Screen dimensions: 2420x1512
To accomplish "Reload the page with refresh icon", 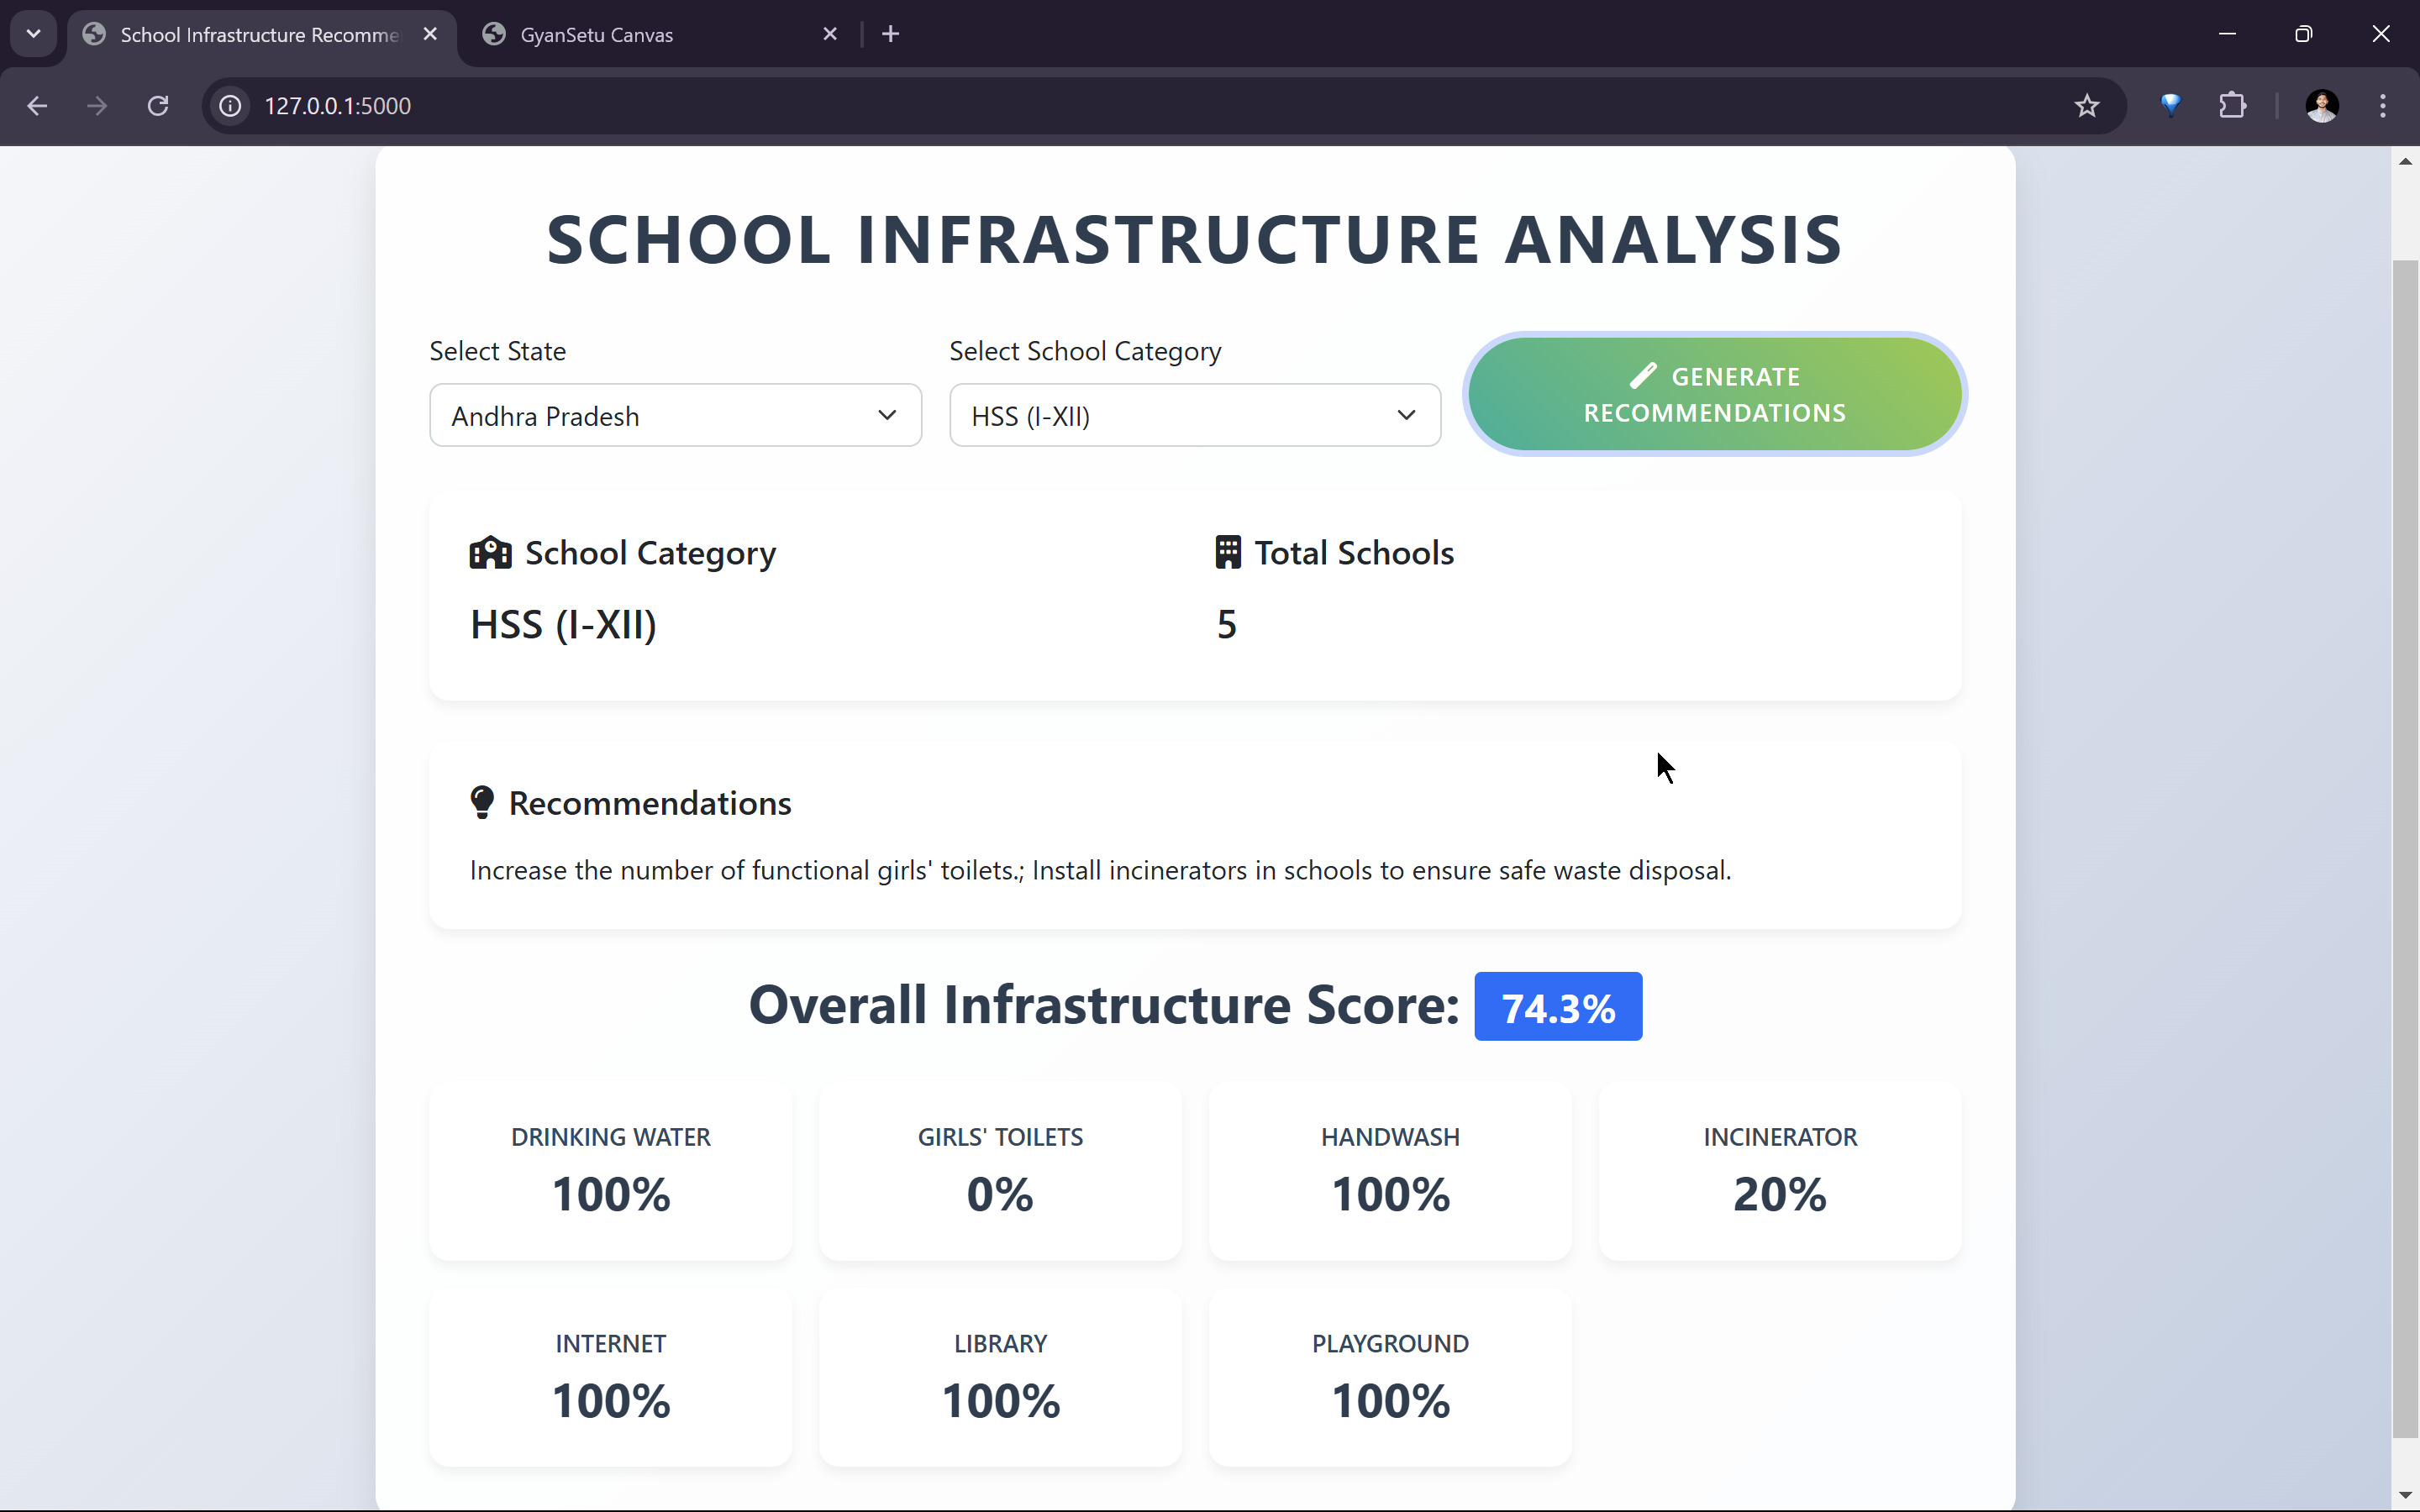I will pos(158,106).
